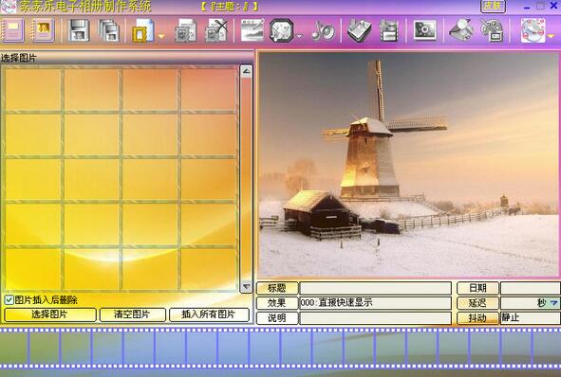Click the 选择图片 button

(50, 314)
